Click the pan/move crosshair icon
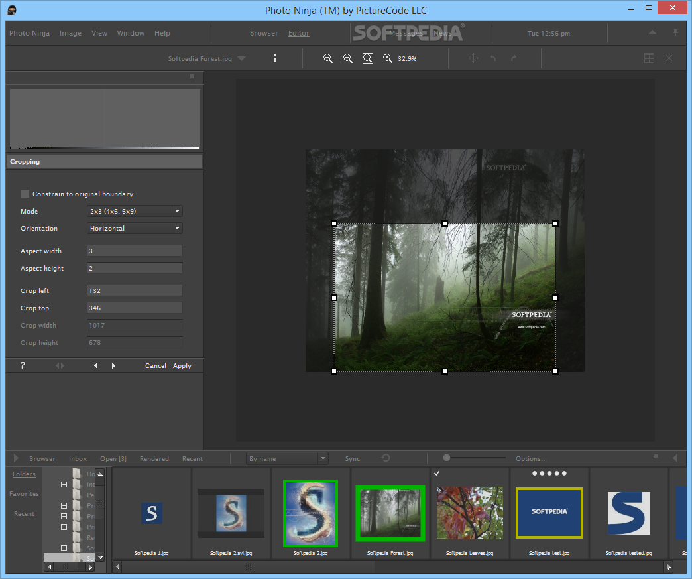 click(473, 58)
